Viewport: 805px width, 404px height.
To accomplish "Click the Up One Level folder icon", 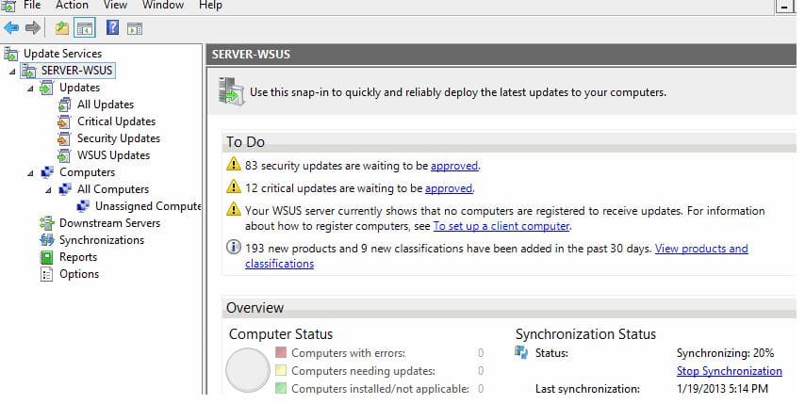I will (62, 28).
